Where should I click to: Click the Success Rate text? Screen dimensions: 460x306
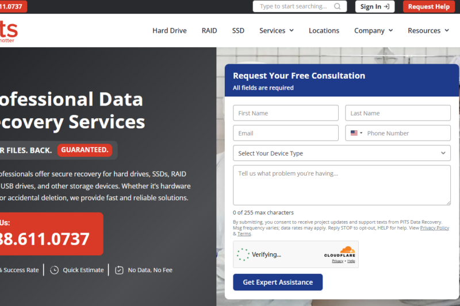[x=20, y=270]
